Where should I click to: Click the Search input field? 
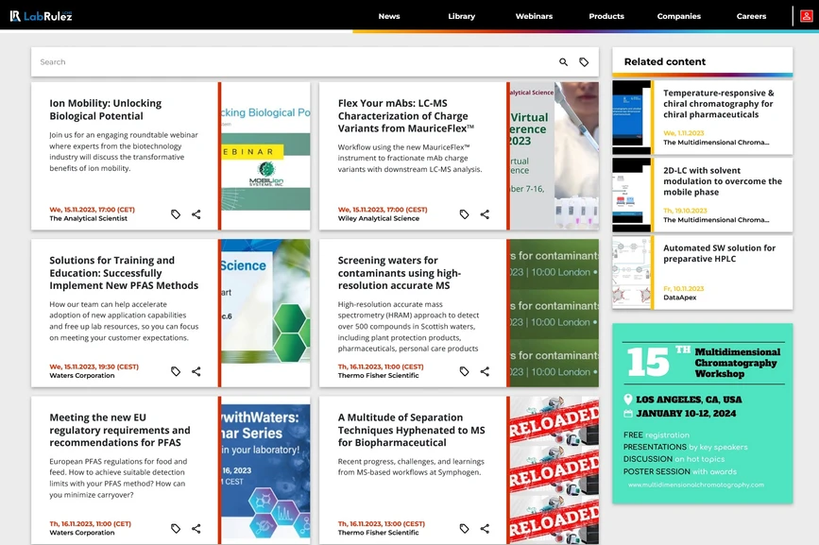point(293,62)
